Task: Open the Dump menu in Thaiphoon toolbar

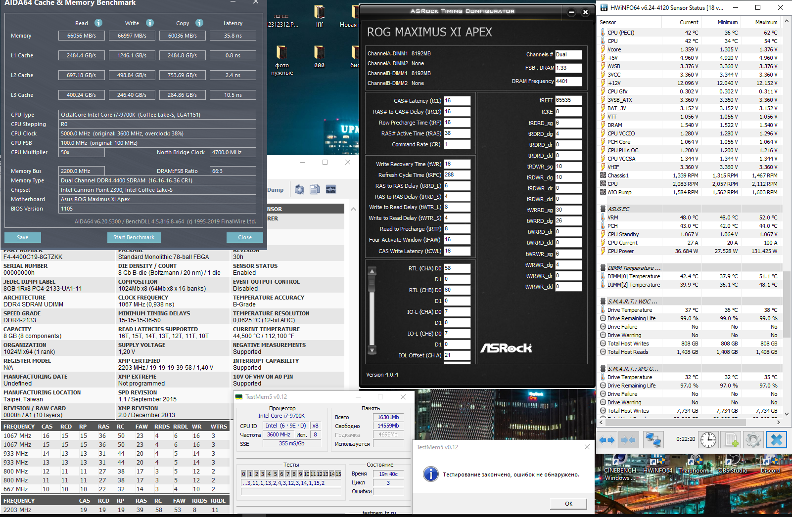Action: tap(276, 190)
